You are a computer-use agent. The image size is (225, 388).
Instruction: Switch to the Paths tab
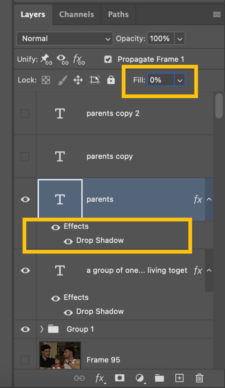pyautogui.click(x=118, y=15)
